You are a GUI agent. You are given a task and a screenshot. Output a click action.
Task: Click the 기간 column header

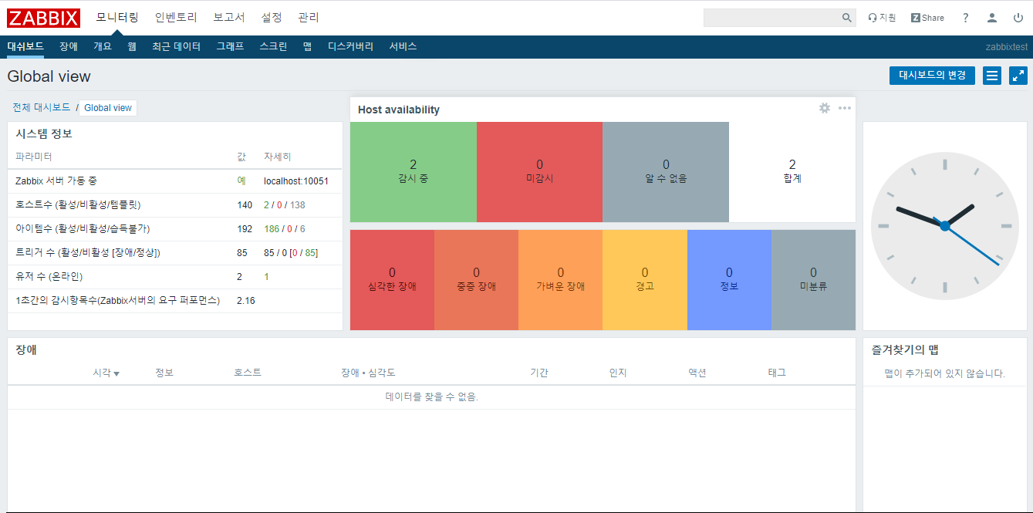tap(539, 373)
